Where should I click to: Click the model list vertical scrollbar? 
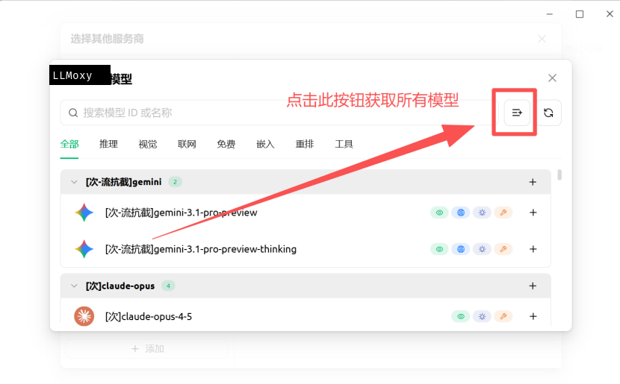coord(559,176)
